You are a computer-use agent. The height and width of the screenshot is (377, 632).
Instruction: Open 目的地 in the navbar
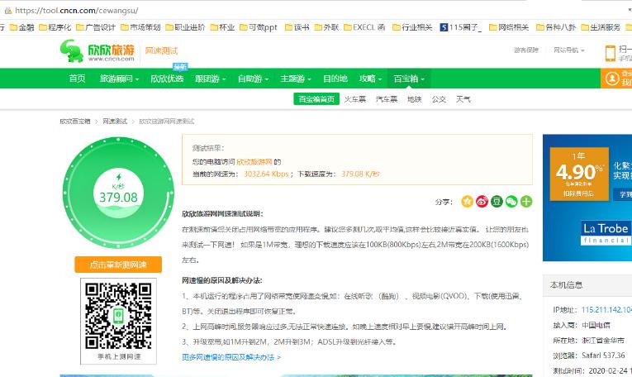coord(335,79)
